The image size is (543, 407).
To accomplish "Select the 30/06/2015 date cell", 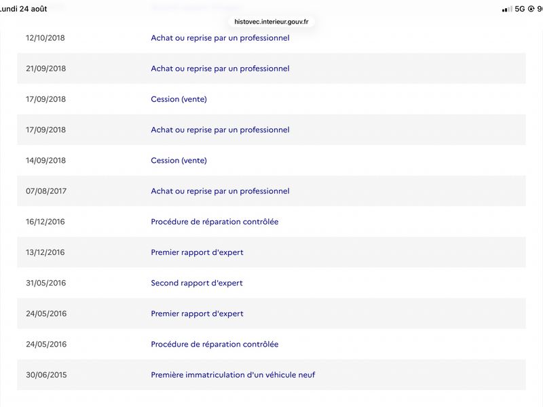I will [x=46, y=375].
